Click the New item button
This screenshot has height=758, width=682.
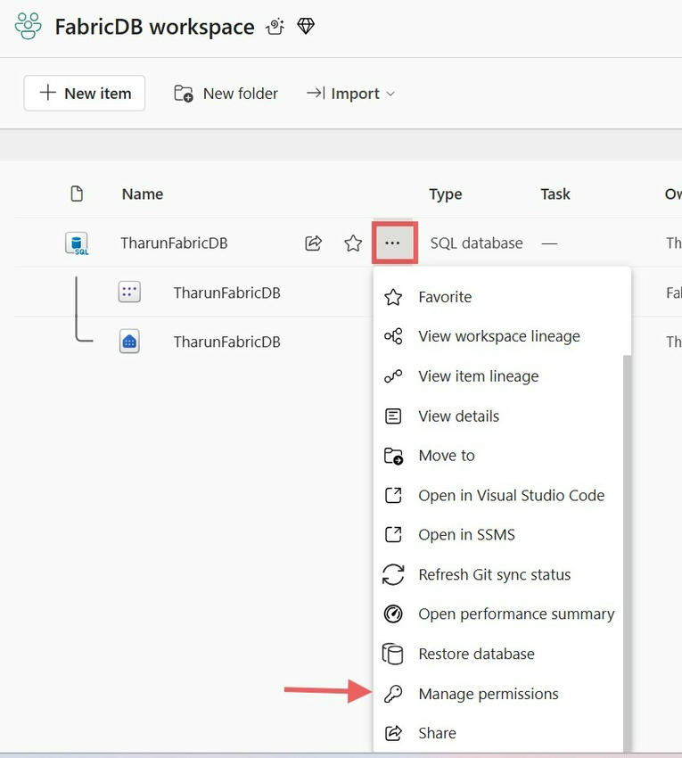click(84, 93)
